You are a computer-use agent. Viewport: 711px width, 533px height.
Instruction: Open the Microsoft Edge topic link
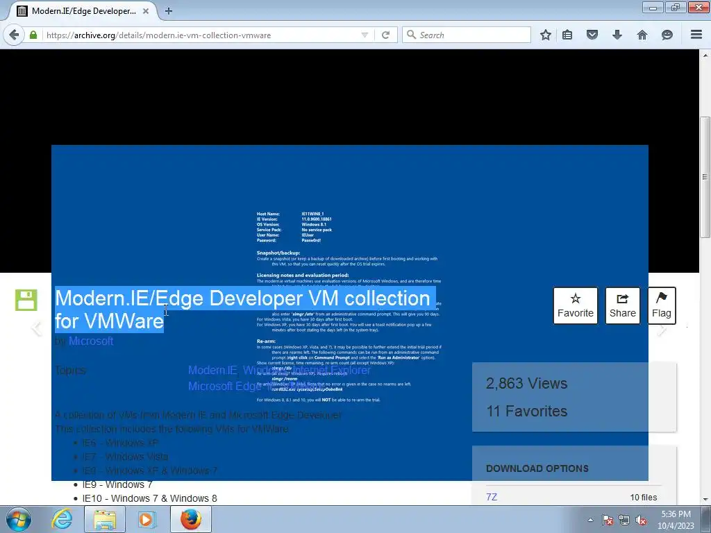[224, 386]
